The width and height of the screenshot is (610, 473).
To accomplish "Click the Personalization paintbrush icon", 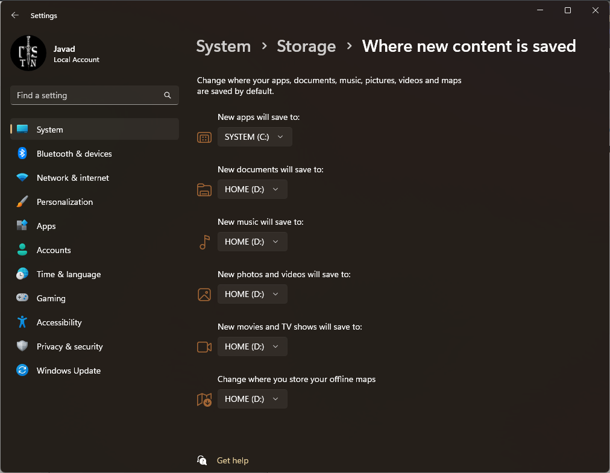I will [x=22, y=202].
